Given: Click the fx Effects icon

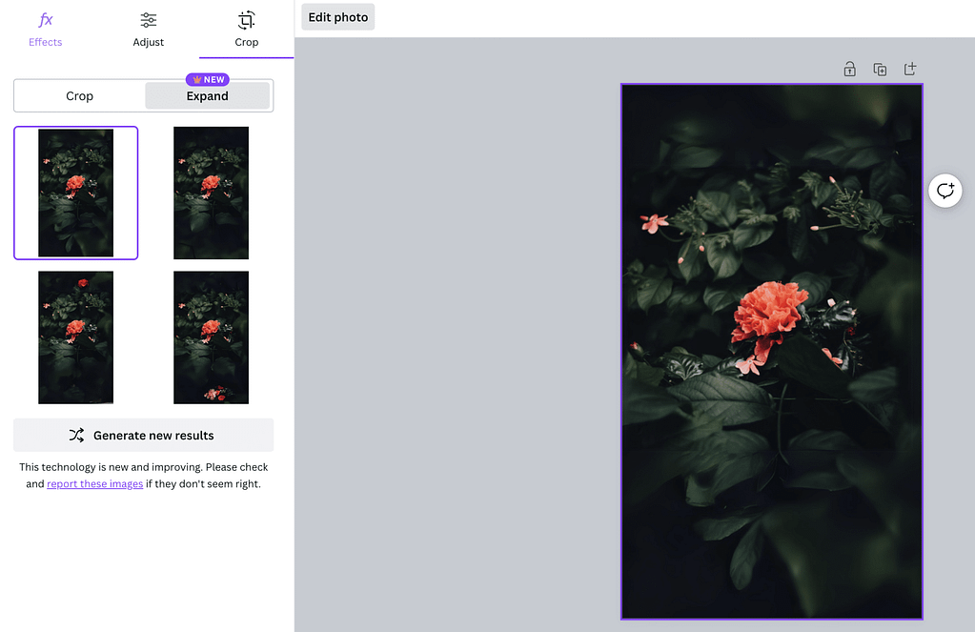Looking at the screenshot, I should click(45, 20).
